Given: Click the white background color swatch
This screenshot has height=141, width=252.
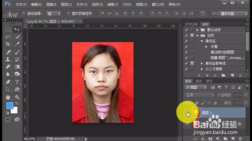Looking at the screenshot, I should (x=15, y=111).
